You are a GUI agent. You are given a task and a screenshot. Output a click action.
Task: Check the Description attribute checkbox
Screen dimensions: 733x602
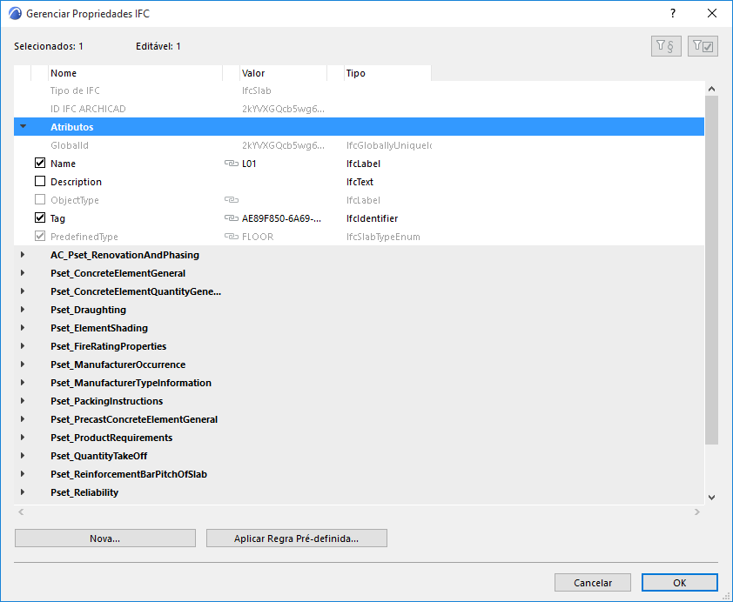40,181
